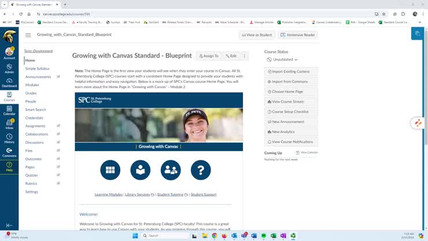
Task: Go to the Dashboard
Action: [x=9, y=83]
